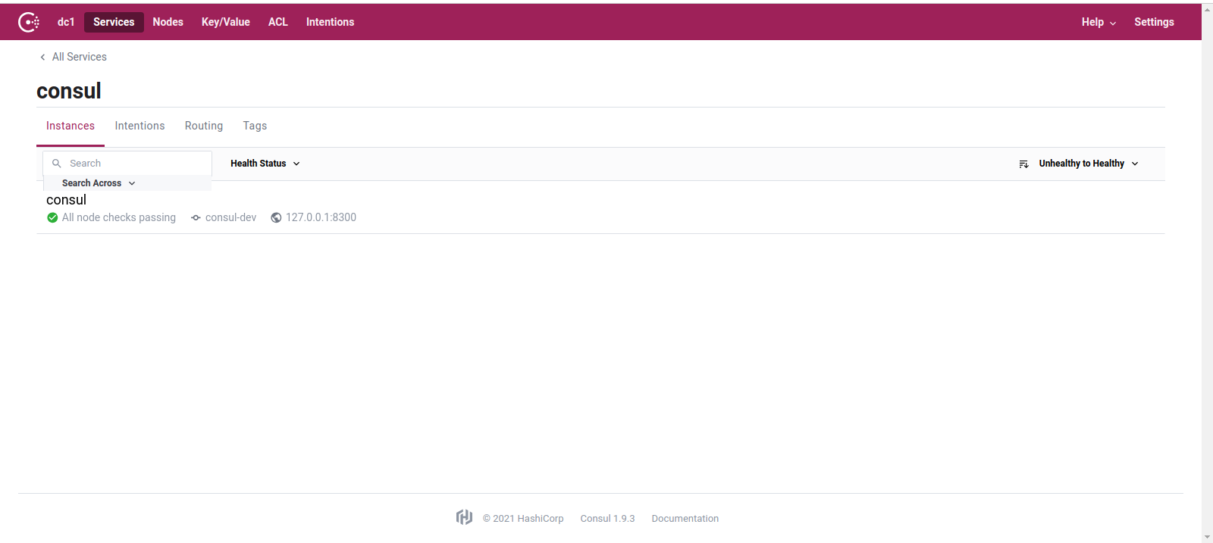This screenshot has width=1213, height=543.
Task: Go to the Nodes page
Action: [168, 22]
